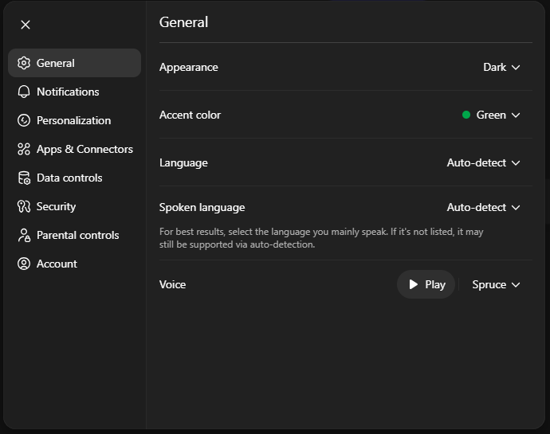
Task: Click the General gear icon in sidebar
Action: pyautogui.click(x=24, y=63)
